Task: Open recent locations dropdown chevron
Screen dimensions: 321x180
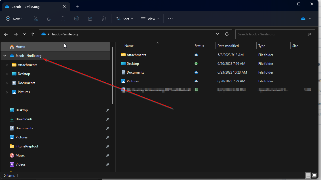Action: click(24, 34)
